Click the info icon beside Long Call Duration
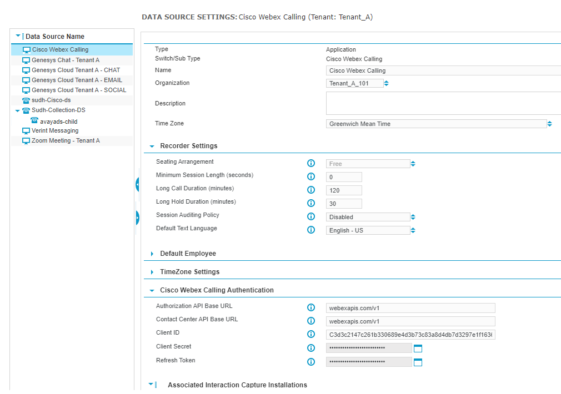 pyautogui.click(x=311, y=190)
